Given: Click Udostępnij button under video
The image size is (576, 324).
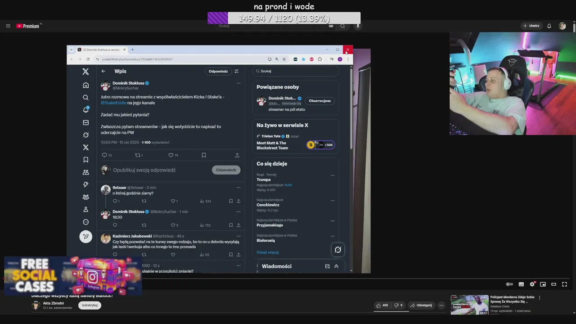Looking at the screenshot, I should tap(421, 305).
